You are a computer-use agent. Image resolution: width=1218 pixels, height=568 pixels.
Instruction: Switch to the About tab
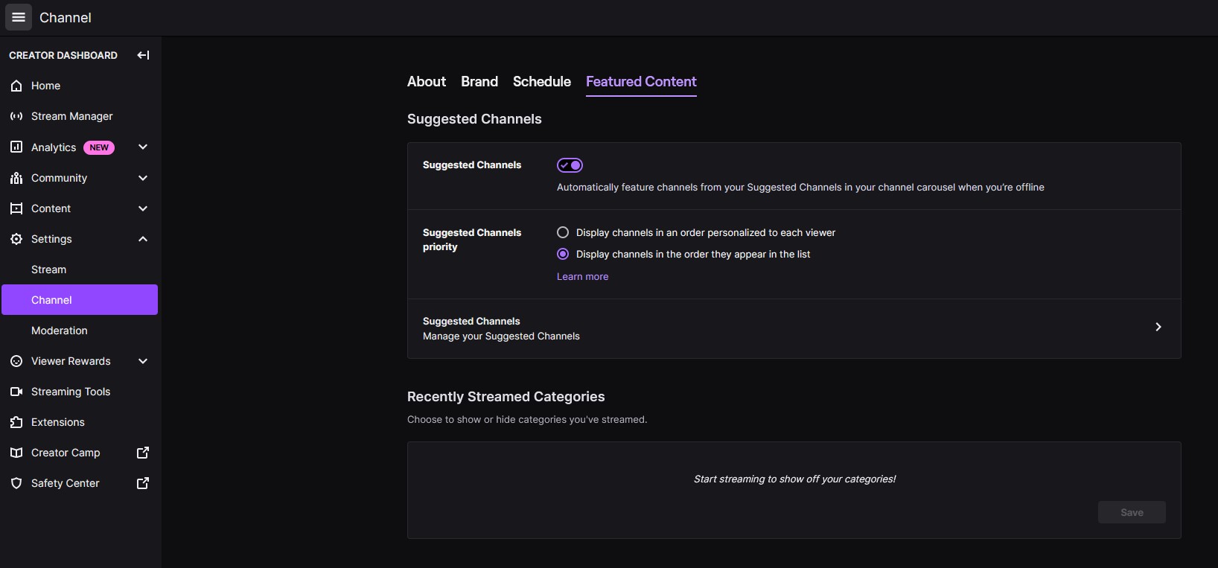point(427,82)
